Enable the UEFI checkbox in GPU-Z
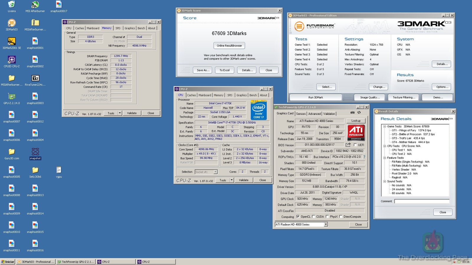Screen dimensions: 472x265 pyautogui.click(x=355, y=145)
